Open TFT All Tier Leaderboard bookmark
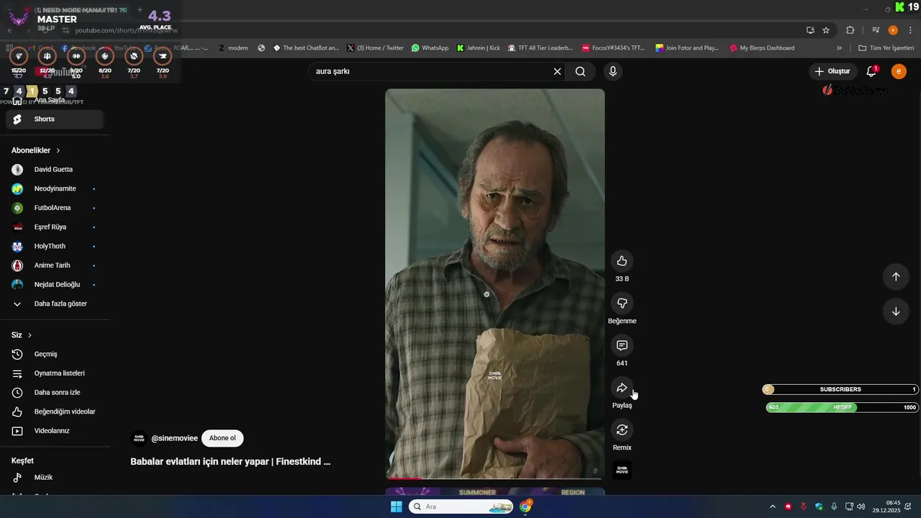This screenshot has height=518, width=921. pyautogui.click(x=540, y=48)
